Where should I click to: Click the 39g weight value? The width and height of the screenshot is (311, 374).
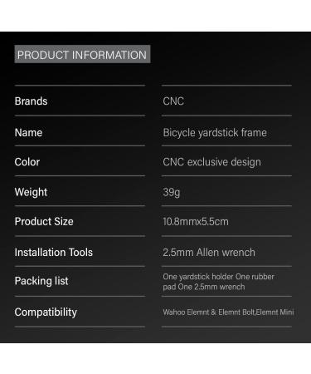tap(172, 192)
